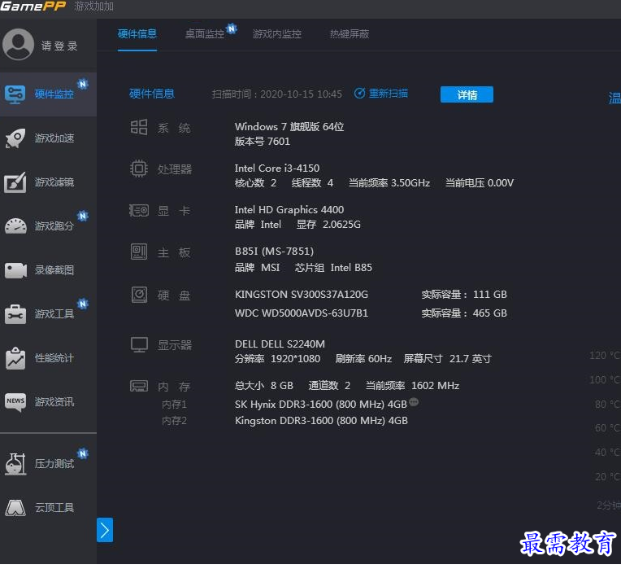Click 当前频率 3.50GHz value
Image resolution: width=621 pixels, height=569 pixels.
tap(389, 183)
